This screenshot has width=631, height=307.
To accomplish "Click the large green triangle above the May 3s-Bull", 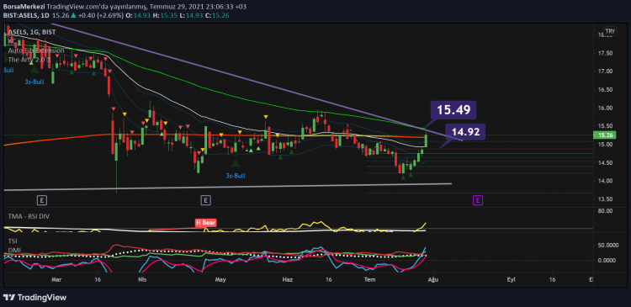I will (235, 162).
